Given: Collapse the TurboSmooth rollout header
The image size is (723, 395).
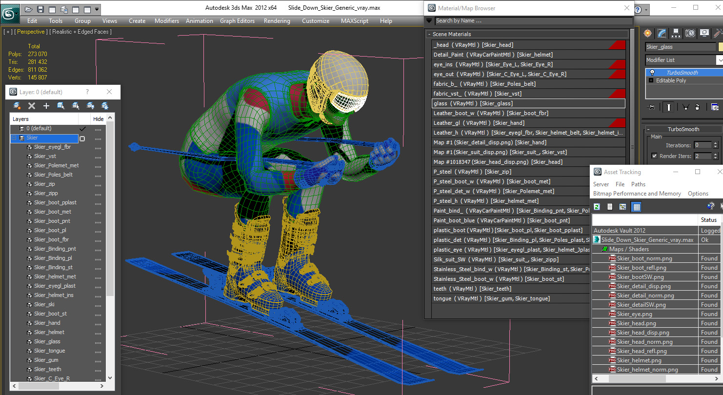Looking at the screenshot, I should [x=683, y=129].
